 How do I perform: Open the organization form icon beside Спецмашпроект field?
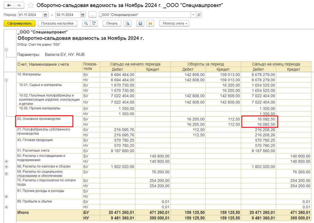point(199,15)
